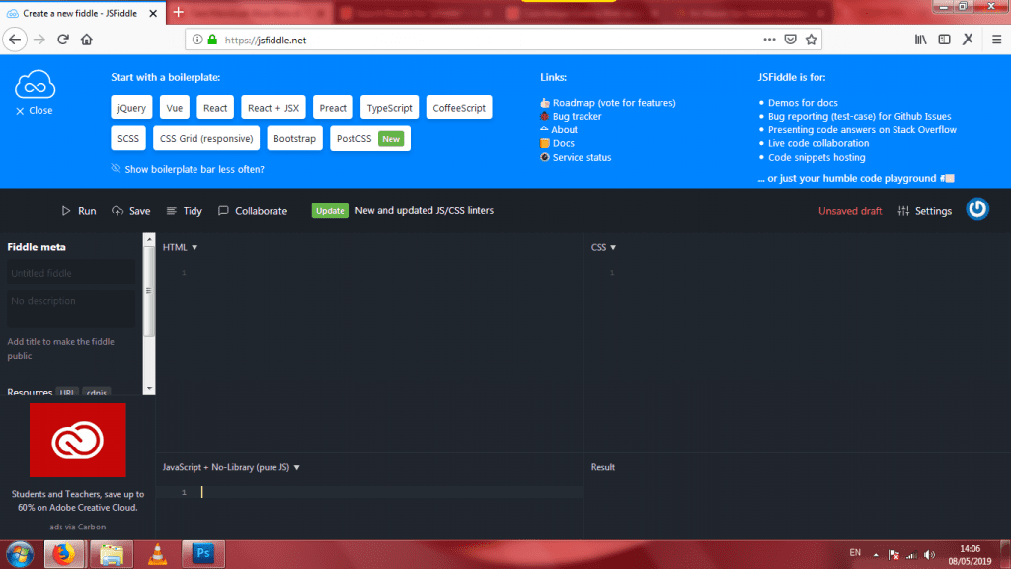Start with the SCSS boilerplate
This screenshot has width=1011, height=569.
(128, 138)
